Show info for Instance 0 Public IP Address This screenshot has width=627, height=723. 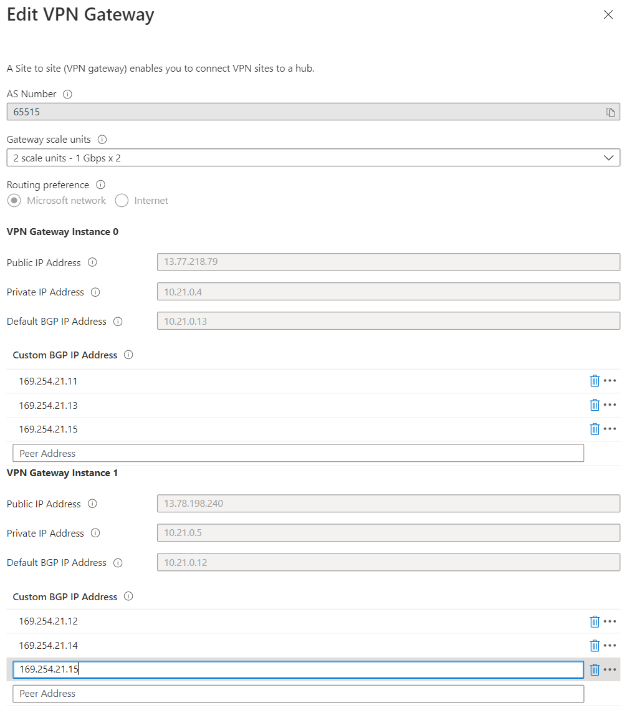[92, 262]
